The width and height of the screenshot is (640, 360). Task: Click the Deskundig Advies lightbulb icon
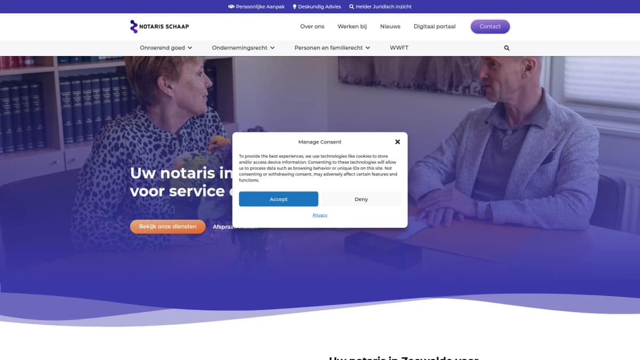(x=294, y=6)
